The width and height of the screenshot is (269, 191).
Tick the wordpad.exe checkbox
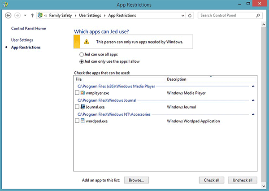pos(78,121)
